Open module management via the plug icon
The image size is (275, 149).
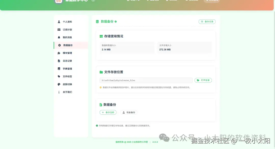[x=59, y=53]
